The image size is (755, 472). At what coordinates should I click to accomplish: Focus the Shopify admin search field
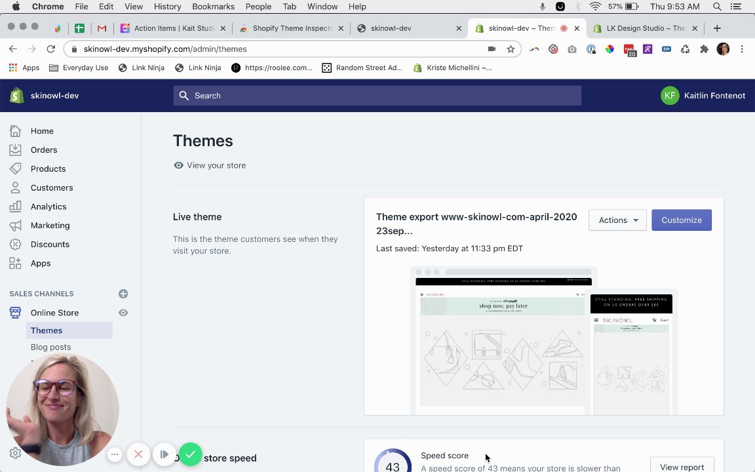coord(377,95)
